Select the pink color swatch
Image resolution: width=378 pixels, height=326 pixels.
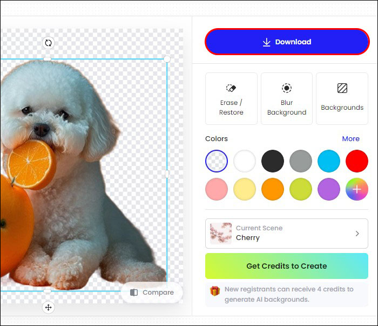217,189
